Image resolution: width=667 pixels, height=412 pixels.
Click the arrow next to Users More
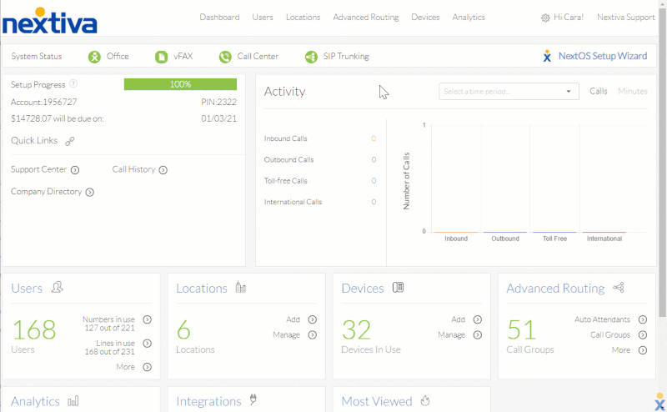pos(148,367)
